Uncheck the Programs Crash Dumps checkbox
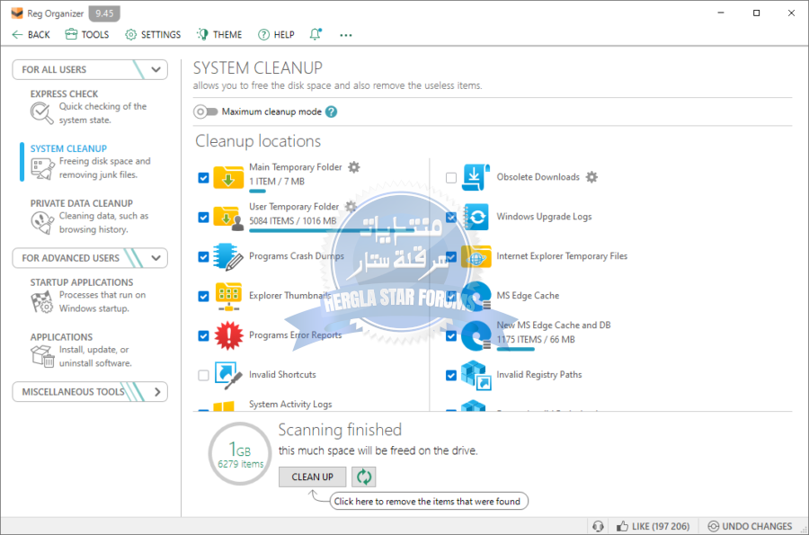Viewport: 809px width, 535px height. 203,257
